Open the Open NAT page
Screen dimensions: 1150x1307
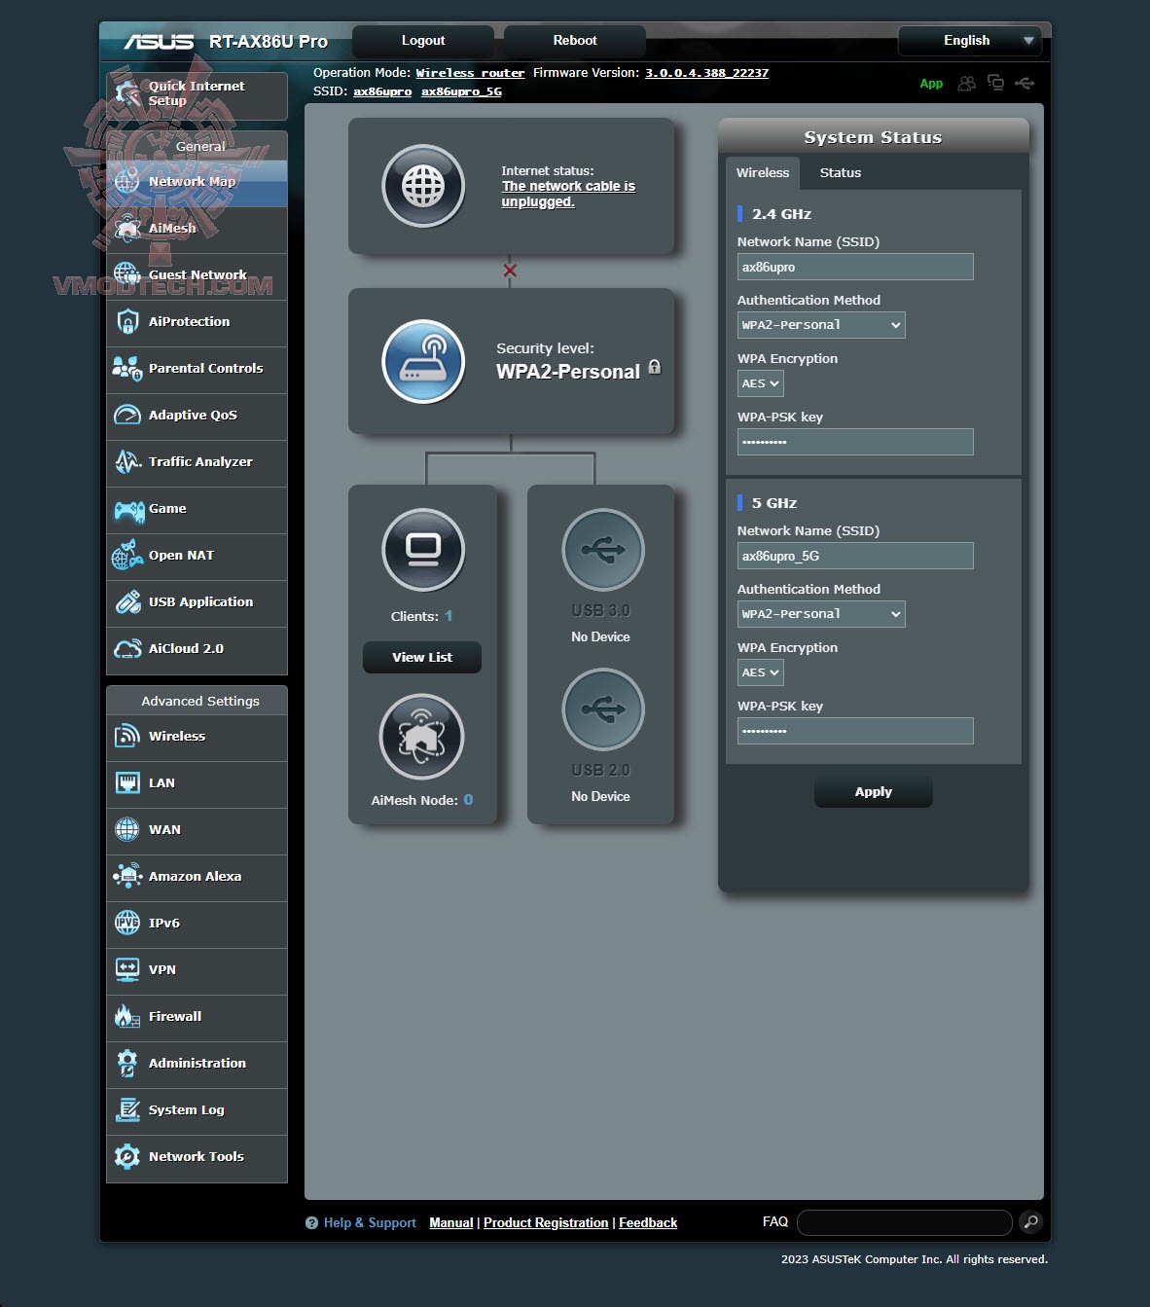click(x=197, y=556)
